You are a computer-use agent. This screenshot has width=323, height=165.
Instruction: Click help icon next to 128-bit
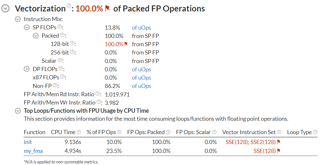[x=72, y=43]
